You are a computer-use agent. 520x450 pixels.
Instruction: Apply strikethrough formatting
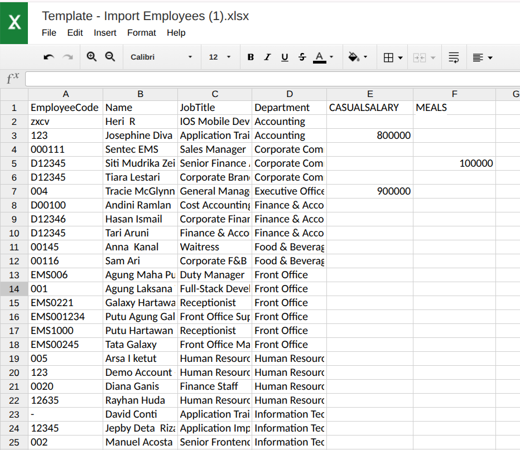[x=302, y=57]
